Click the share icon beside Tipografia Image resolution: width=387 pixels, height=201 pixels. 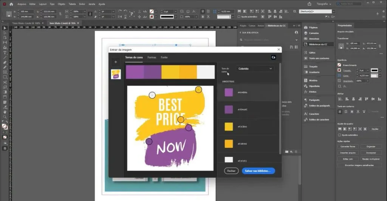click(310, 4)
